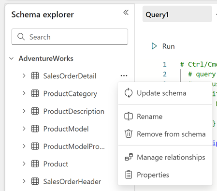Click the green Run play icon
Screen dimensions: 217x191
154,46
